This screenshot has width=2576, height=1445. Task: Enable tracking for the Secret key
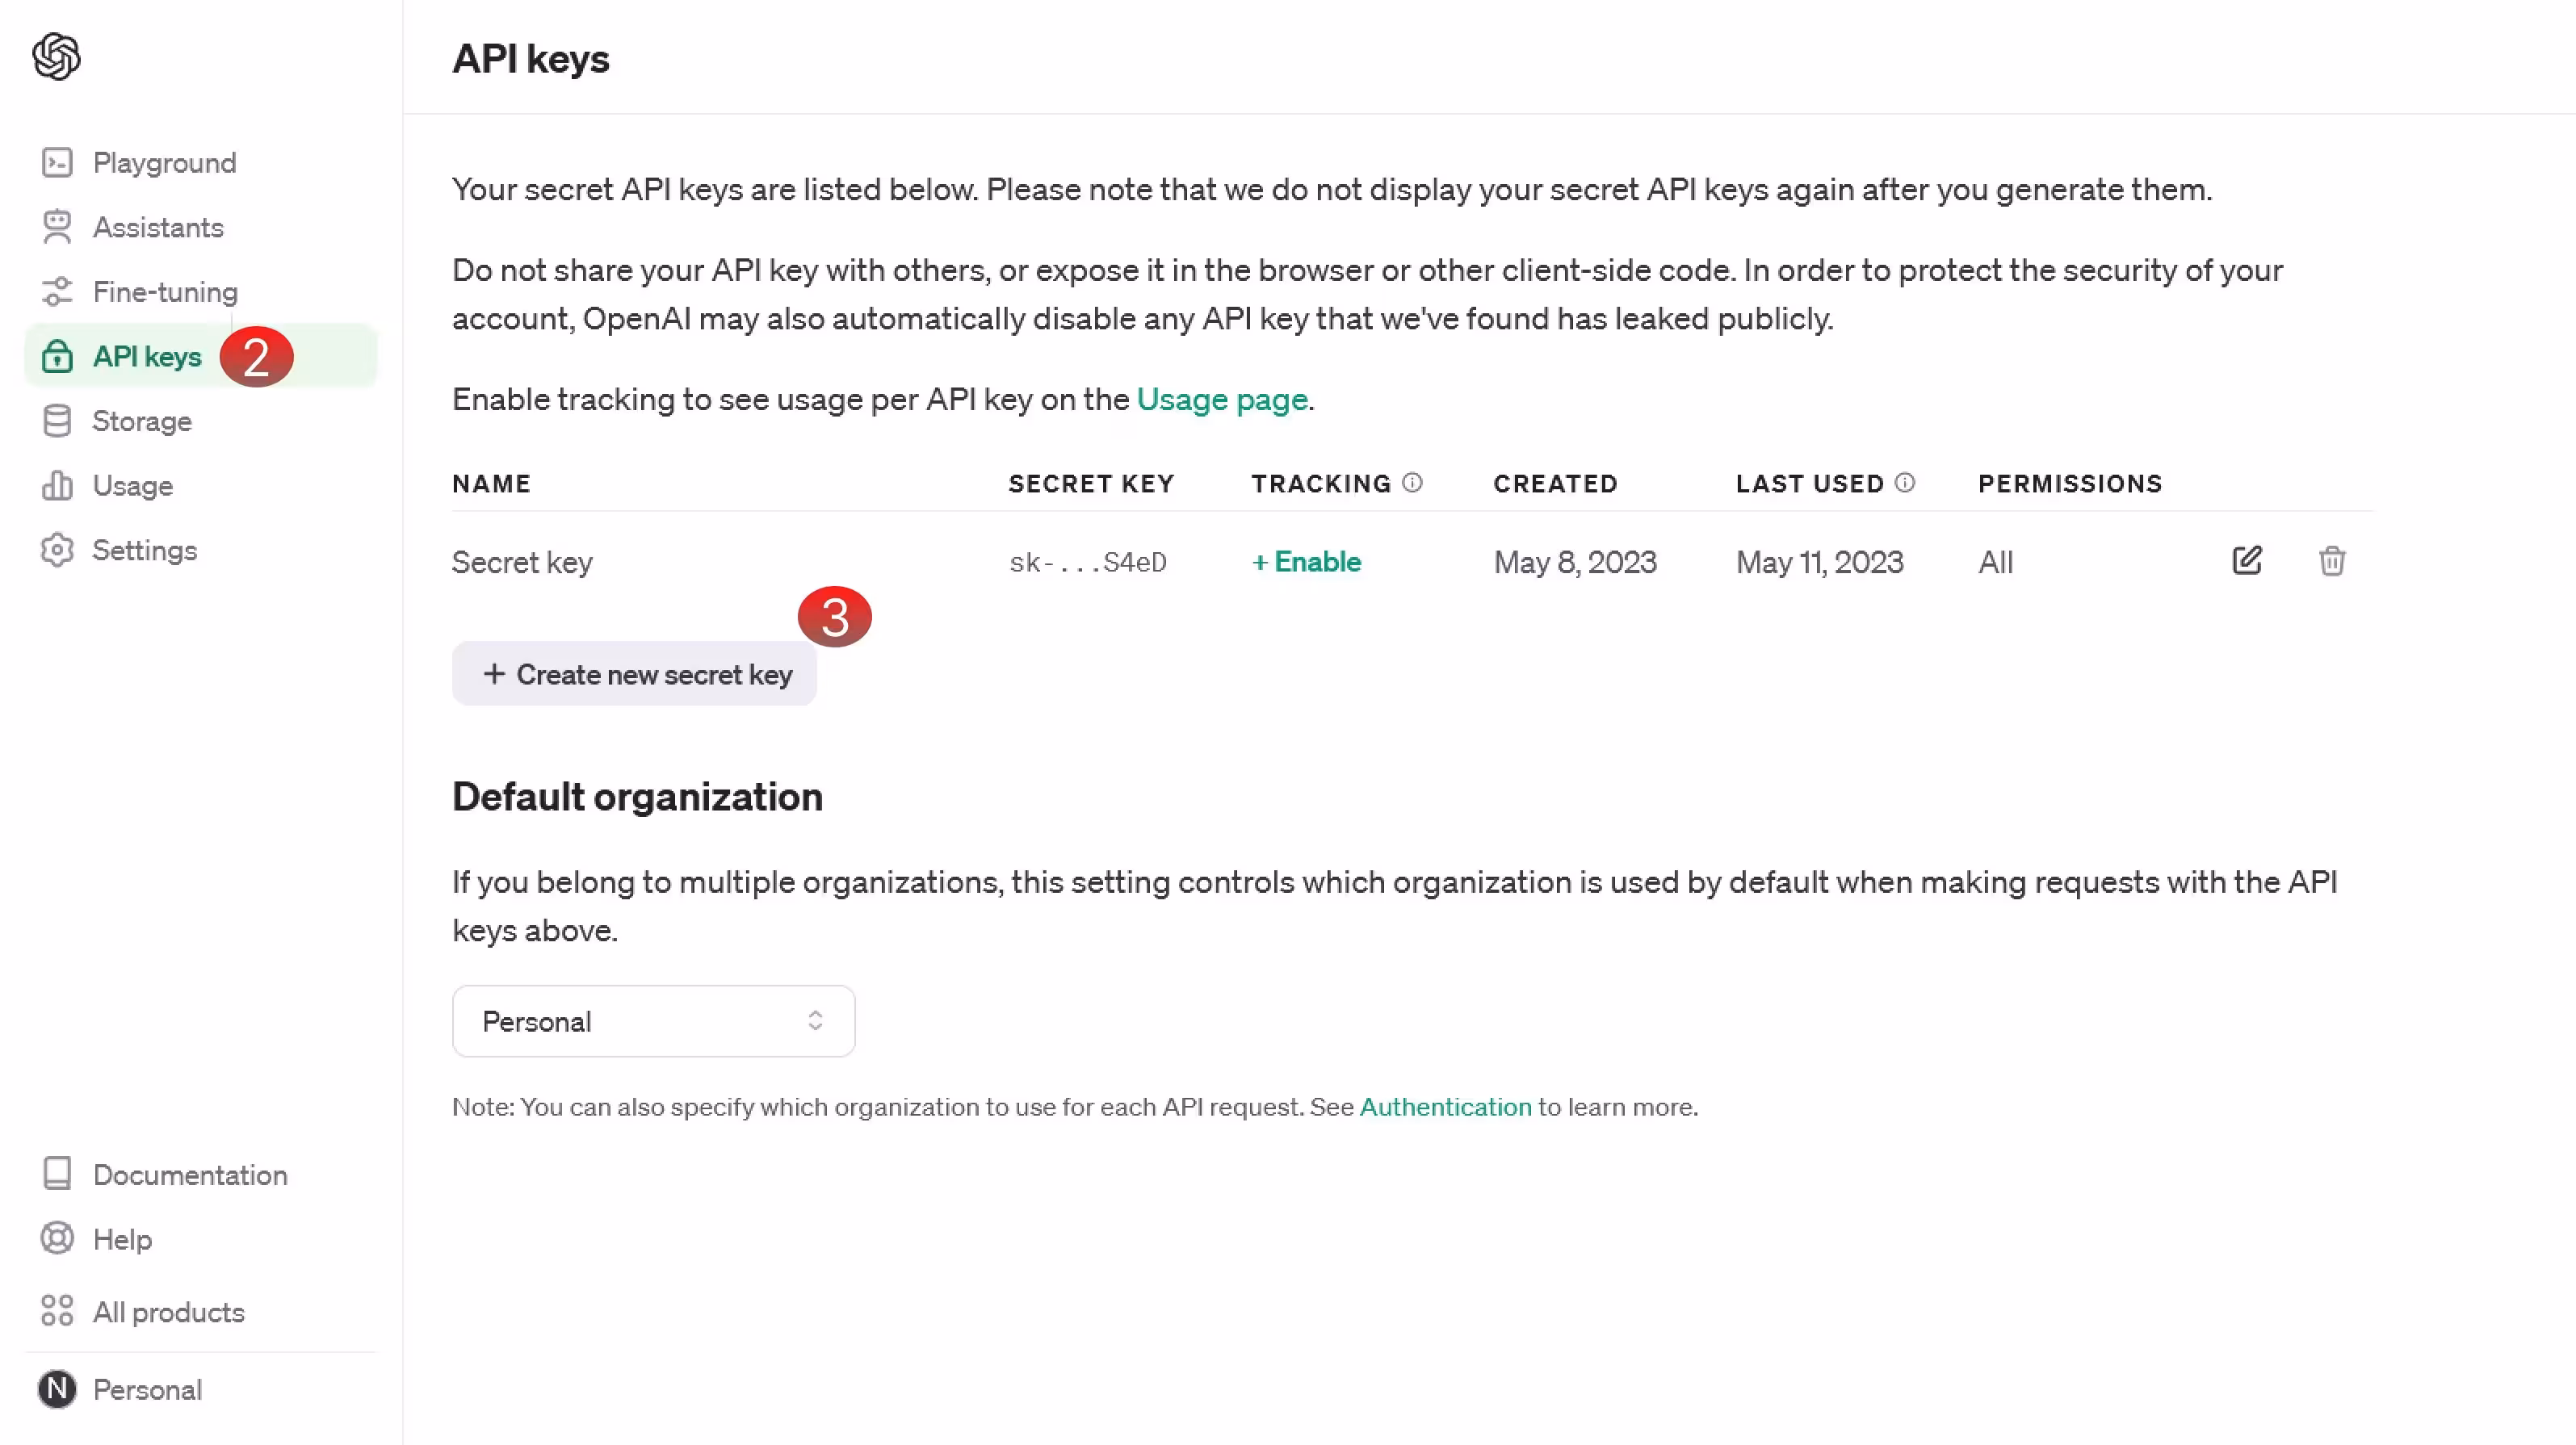(x=1306, y=562)
